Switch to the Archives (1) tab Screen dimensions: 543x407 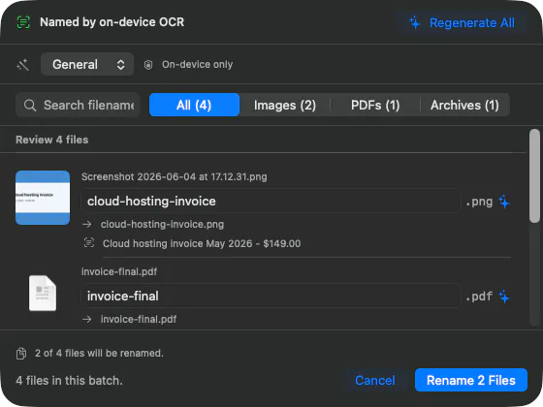tap(464, 105)
